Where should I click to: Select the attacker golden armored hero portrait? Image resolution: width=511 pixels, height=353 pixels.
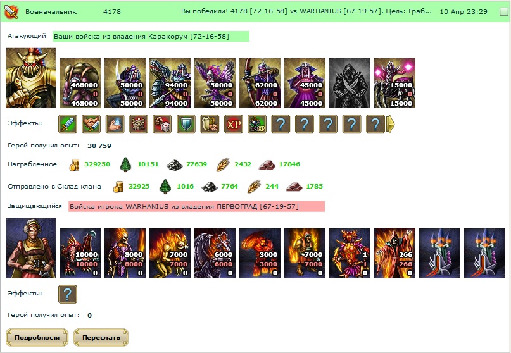point(31,78)
